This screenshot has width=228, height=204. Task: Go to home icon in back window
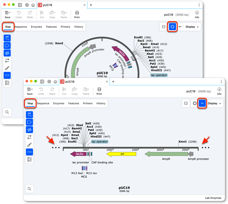tap(33, 5)
